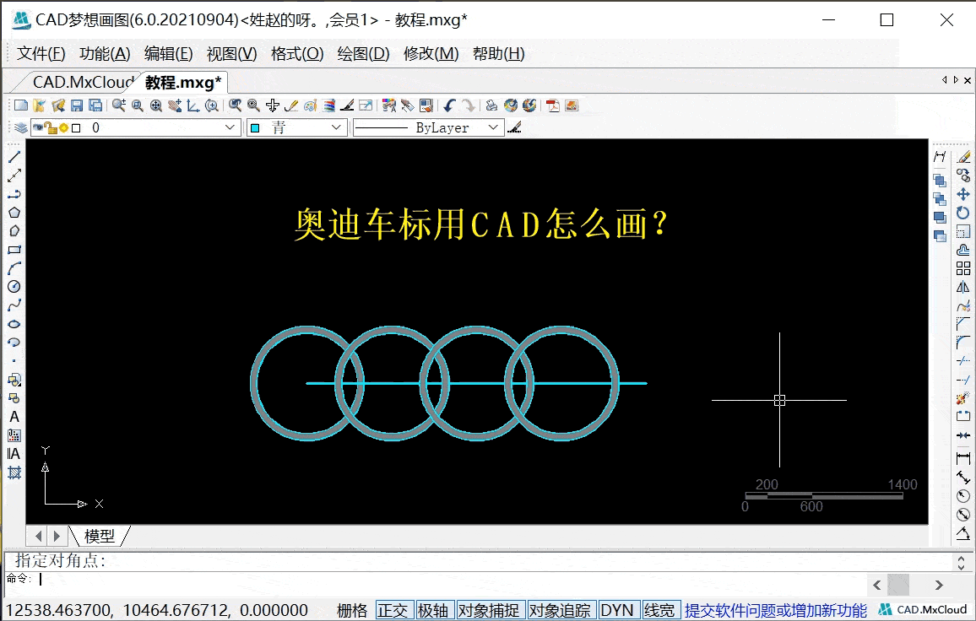This screenshot has height=621, width=976.
Task: Click previous layout arrow beside 模型
Action: (39, 536)
